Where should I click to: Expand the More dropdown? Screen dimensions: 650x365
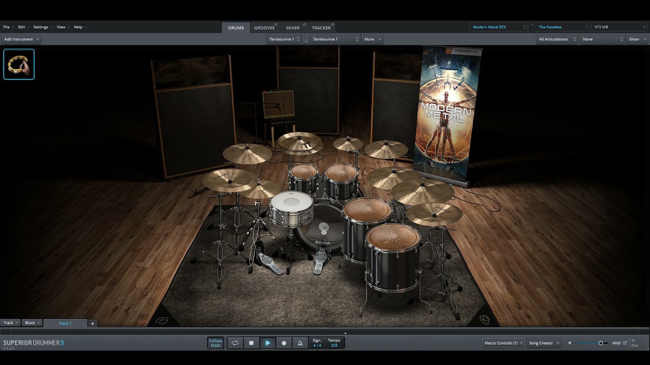[372, 39]
